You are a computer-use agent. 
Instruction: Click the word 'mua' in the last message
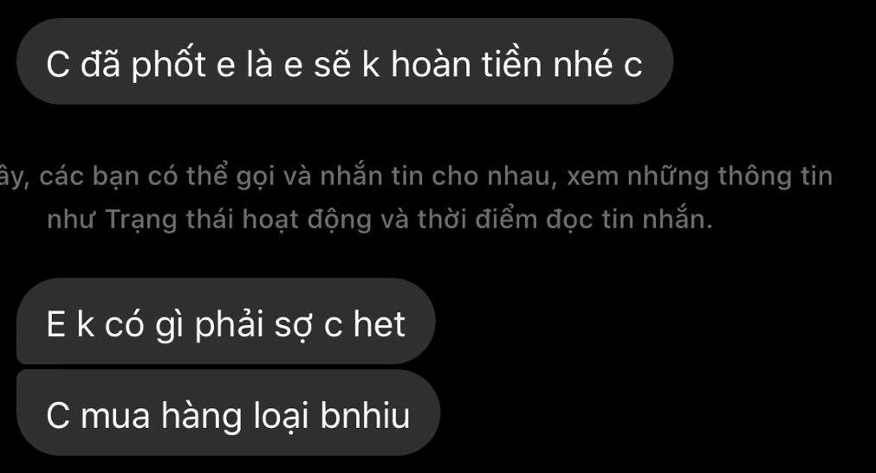click(x=115, y=417)
